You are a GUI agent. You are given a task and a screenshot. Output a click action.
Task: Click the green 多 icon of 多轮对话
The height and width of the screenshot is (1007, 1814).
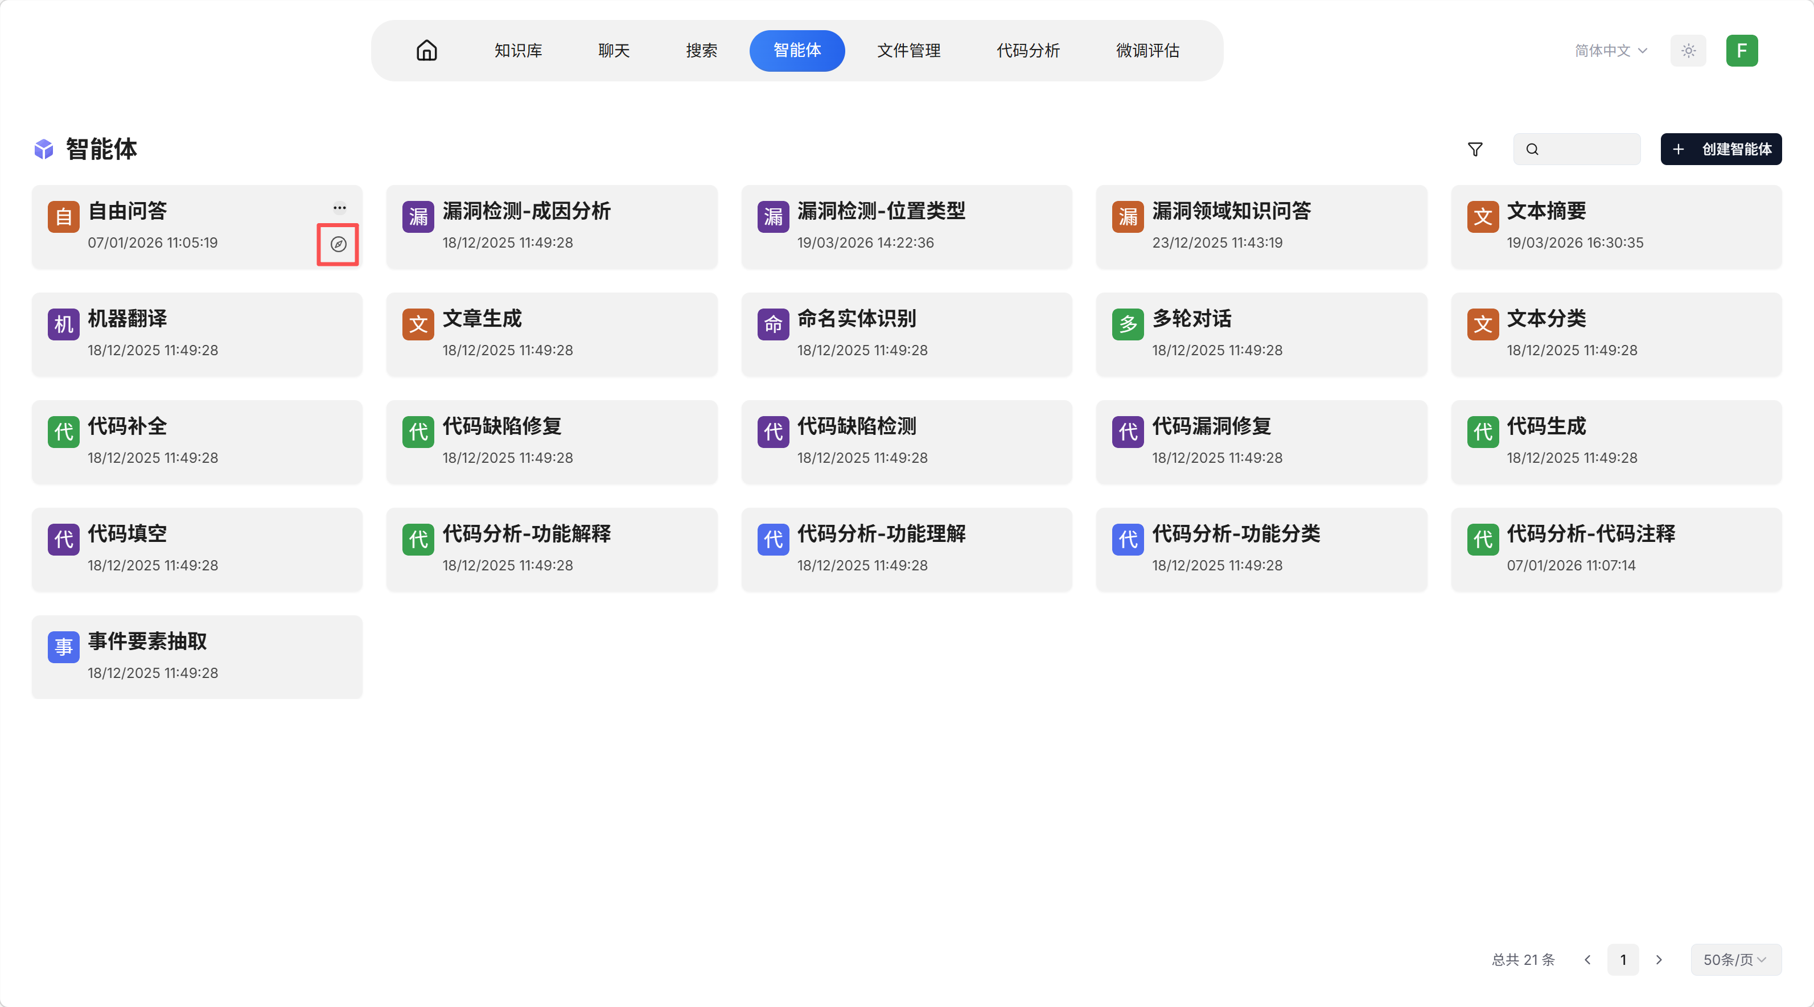coord(1128,324)
